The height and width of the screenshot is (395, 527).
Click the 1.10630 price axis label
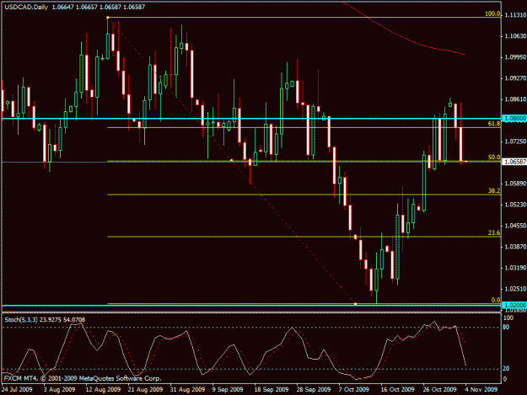515,36
